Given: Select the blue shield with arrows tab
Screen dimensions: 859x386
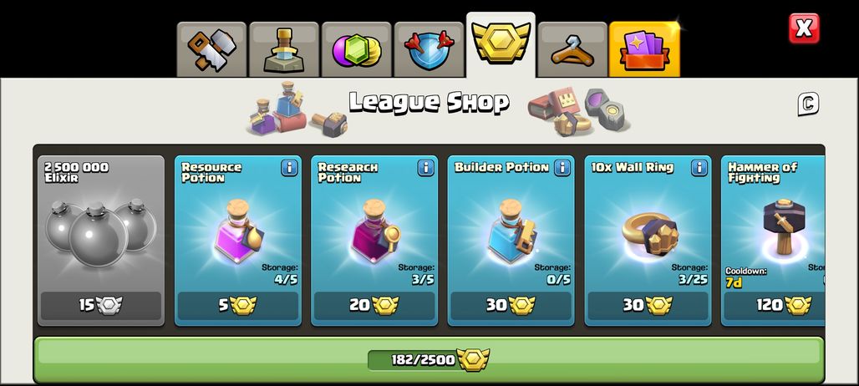Looking at the screenshot, I should 429,50.
